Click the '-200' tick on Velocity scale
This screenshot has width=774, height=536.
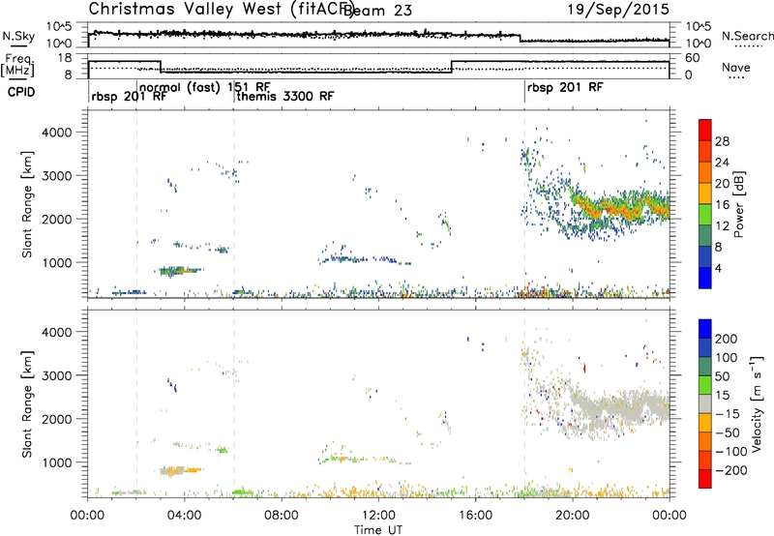click(729, 470)
